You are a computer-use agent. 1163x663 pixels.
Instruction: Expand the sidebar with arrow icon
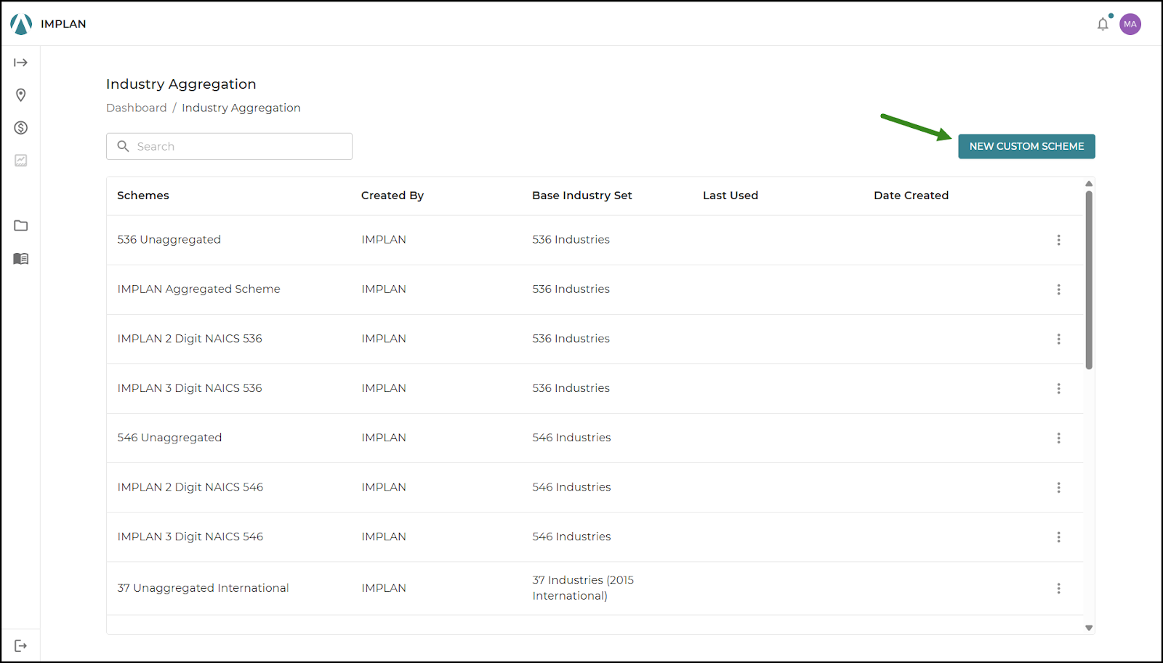tap(21, 63)
